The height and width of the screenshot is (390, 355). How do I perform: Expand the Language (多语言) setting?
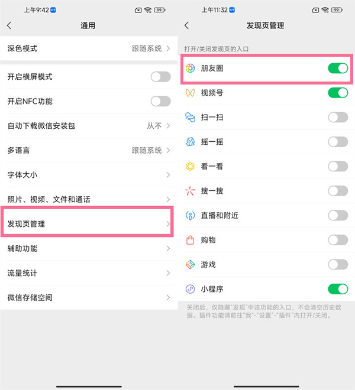[x=89, y=150]
